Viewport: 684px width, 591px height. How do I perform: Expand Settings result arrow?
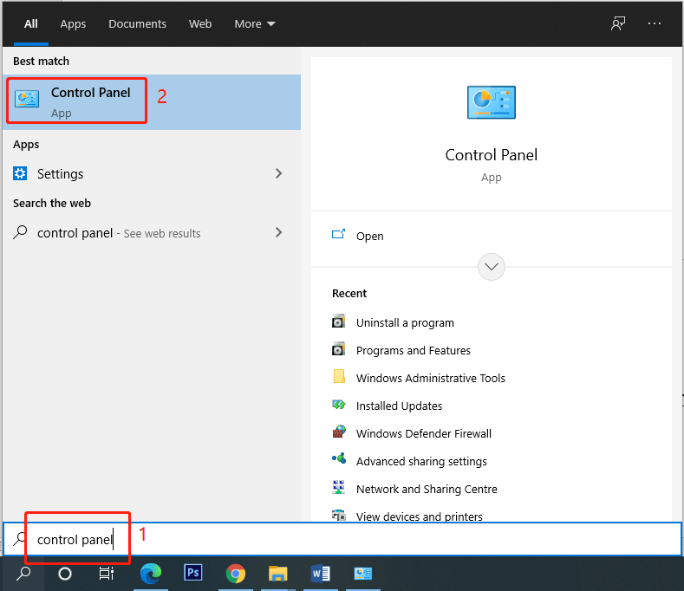[x=278, y=173]
